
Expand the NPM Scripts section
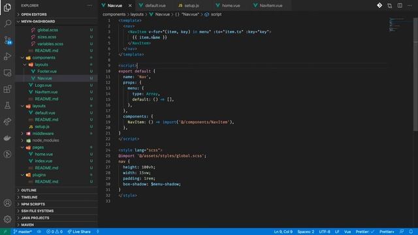click(57, 204)
